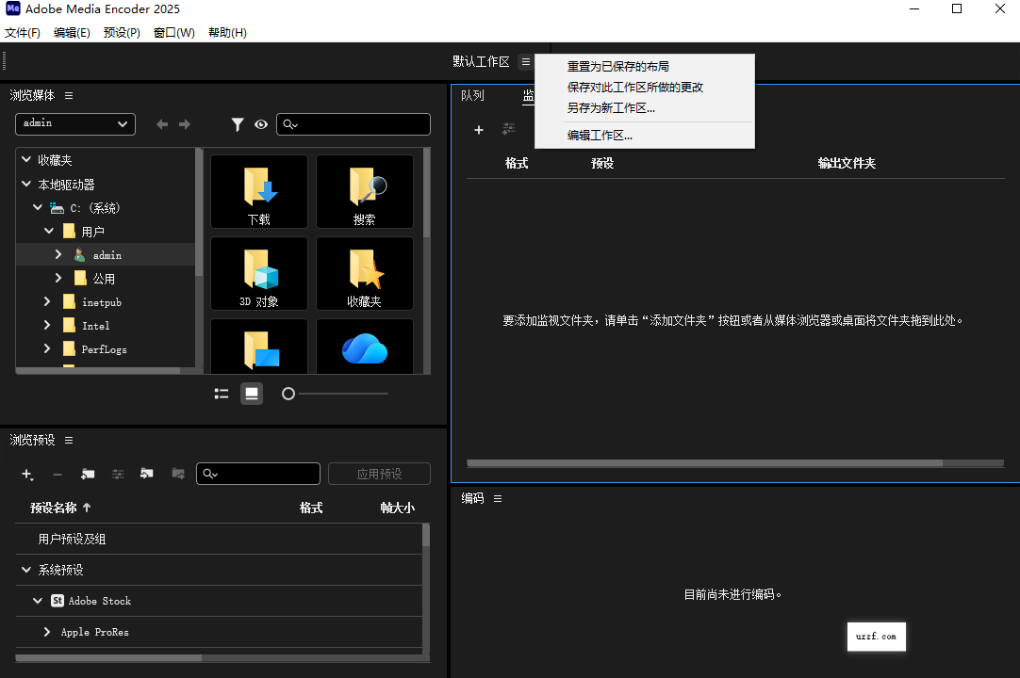Choose 另存为新工作区 in the workspace menu

[611, 110]
